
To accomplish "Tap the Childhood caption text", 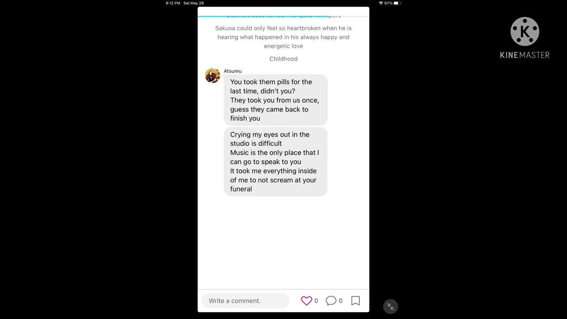I will (x=283, y=58).
